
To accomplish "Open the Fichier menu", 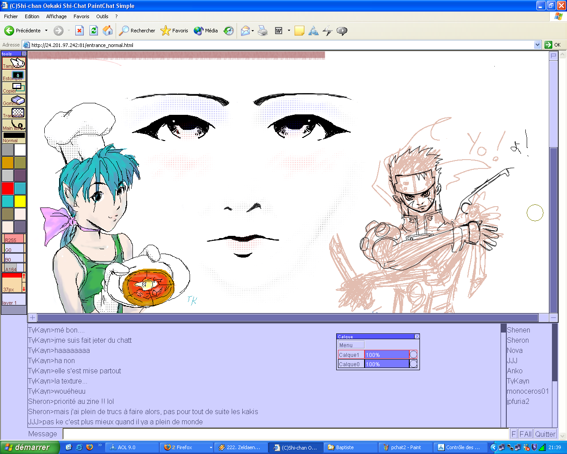I will [x=11, y=16].
